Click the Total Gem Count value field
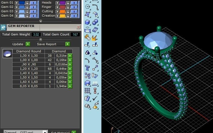Viewport: 213px width, 133px height. (75, 34)
